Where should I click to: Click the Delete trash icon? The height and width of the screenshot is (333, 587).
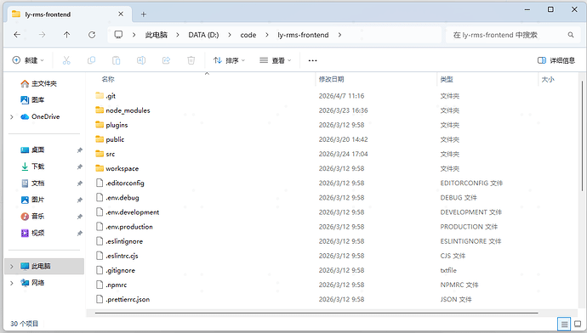191,60
